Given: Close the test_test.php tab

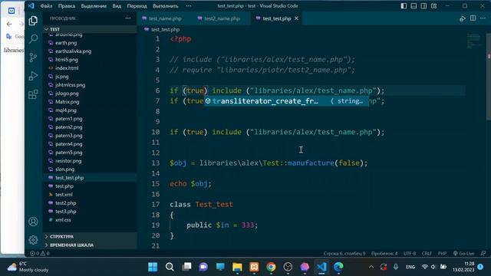Looking at the screenshot, I should point(296,18).
